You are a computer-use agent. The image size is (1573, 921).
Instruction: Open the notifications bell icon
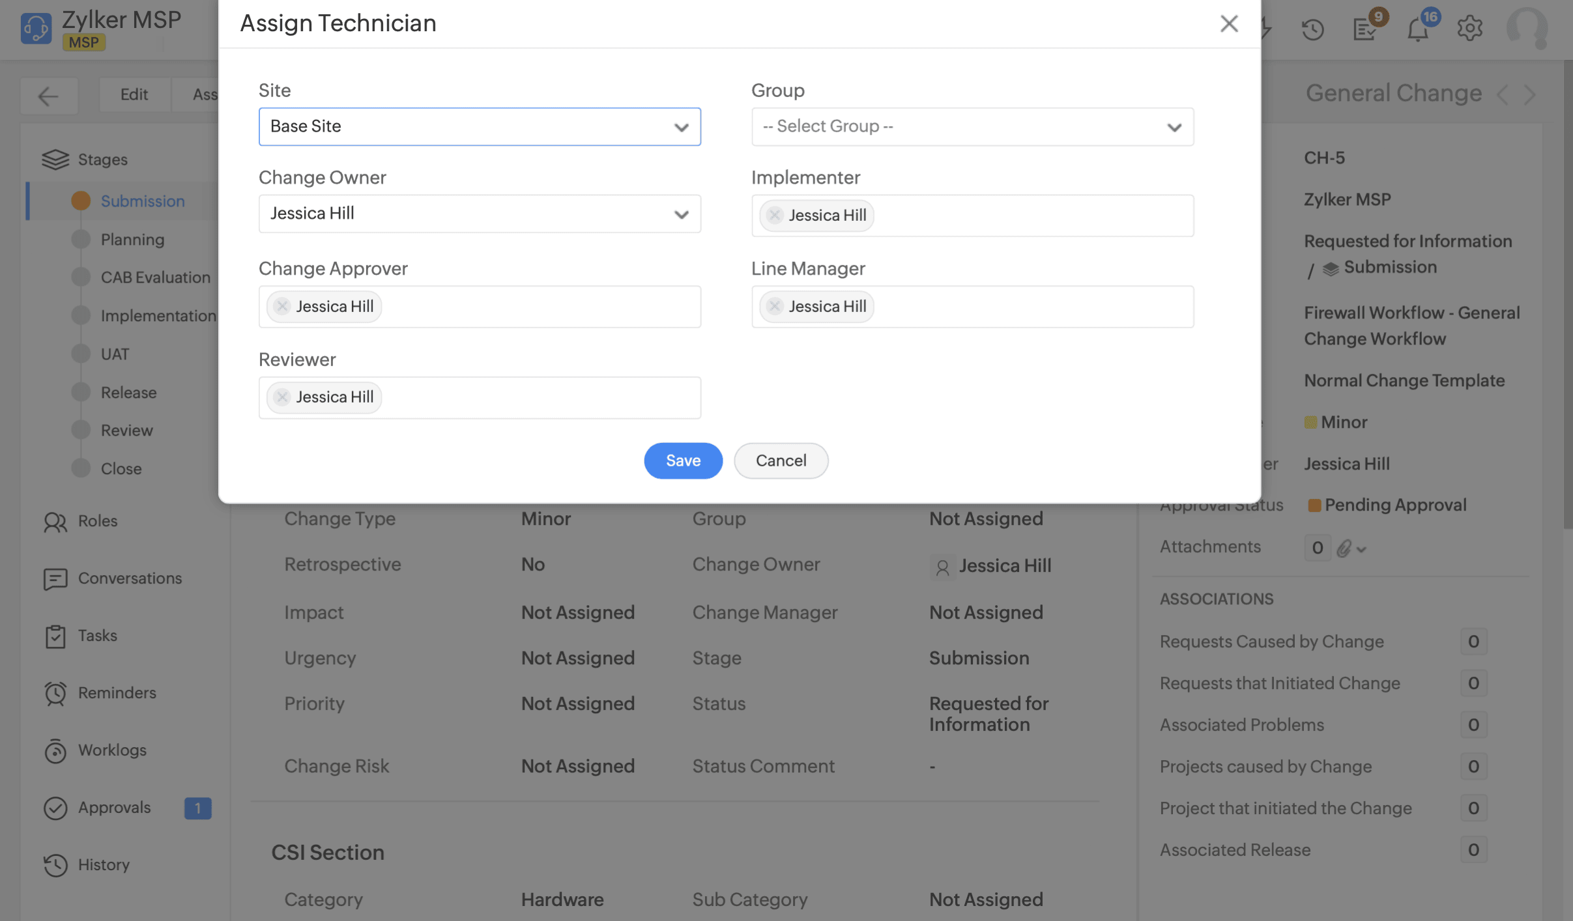pyautogui.click(x=1417, y=29)
